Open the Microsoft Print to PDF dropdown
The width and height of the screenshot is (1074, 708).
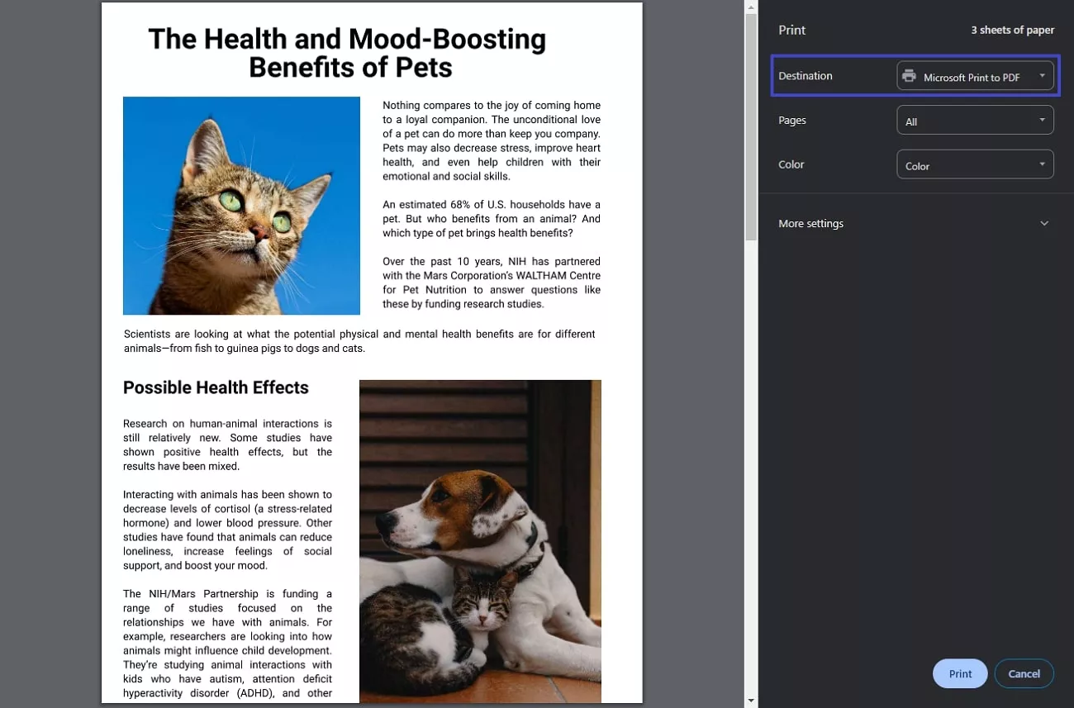975,76
